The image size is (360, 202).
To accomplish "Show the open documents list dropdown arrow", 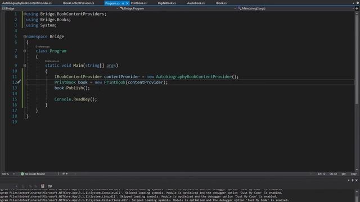I will [353, 3].
